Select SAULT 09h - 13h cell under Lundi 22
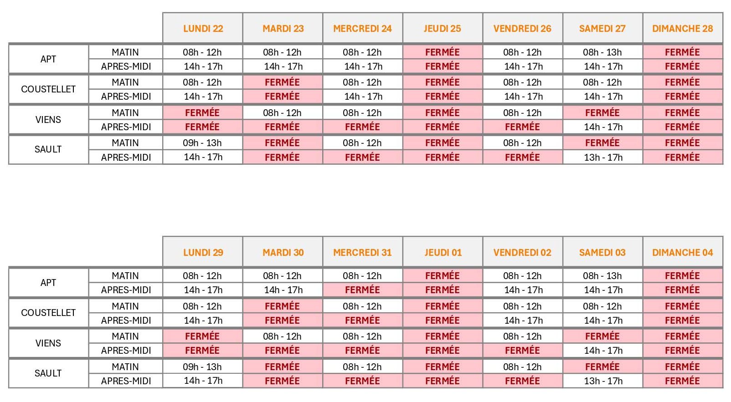Screen dimensions: 731x402 pos(202,143)
